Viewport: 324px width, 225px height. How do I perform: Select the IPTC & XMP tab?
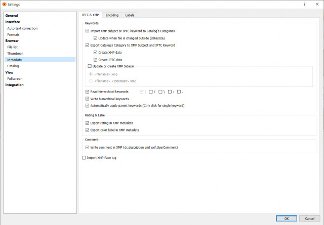click(90, 15)
